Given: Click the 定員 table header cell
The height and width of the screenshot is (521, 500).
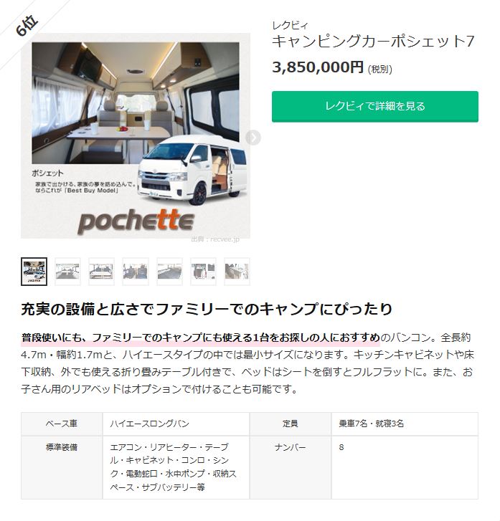Looking at the screenshot, I should [x=291, y=424].
